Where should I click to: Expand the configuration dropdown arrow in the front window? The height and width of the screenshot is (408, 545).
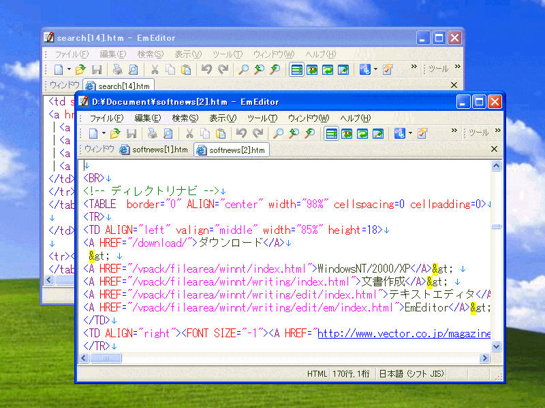pos(410,133)
